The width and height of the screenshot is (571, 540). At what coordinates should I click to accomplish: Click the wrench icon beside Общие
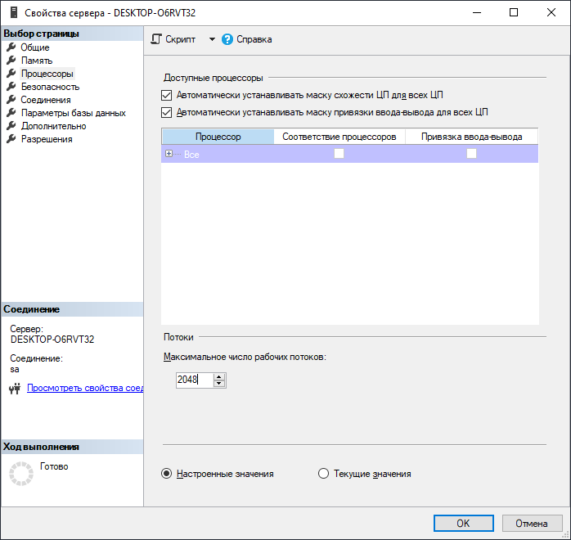coord(11,47)
